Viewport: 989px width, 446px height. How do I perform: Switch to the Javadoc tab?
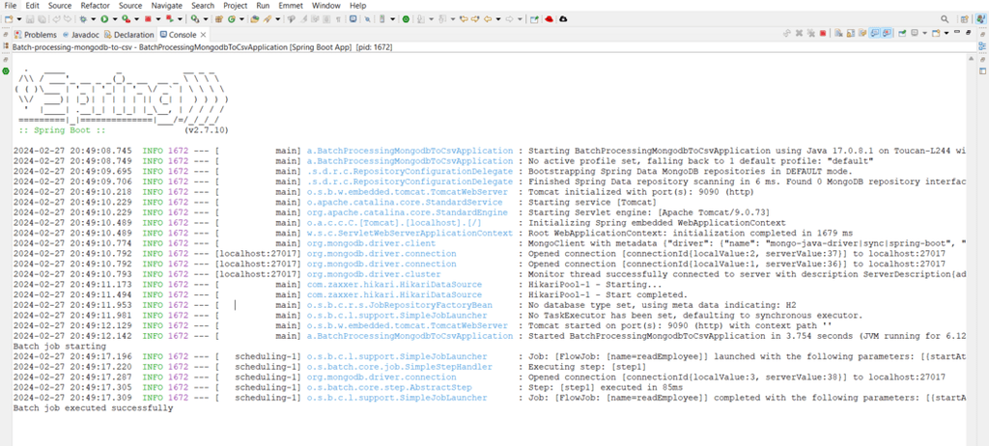click(x=81, y=35)
